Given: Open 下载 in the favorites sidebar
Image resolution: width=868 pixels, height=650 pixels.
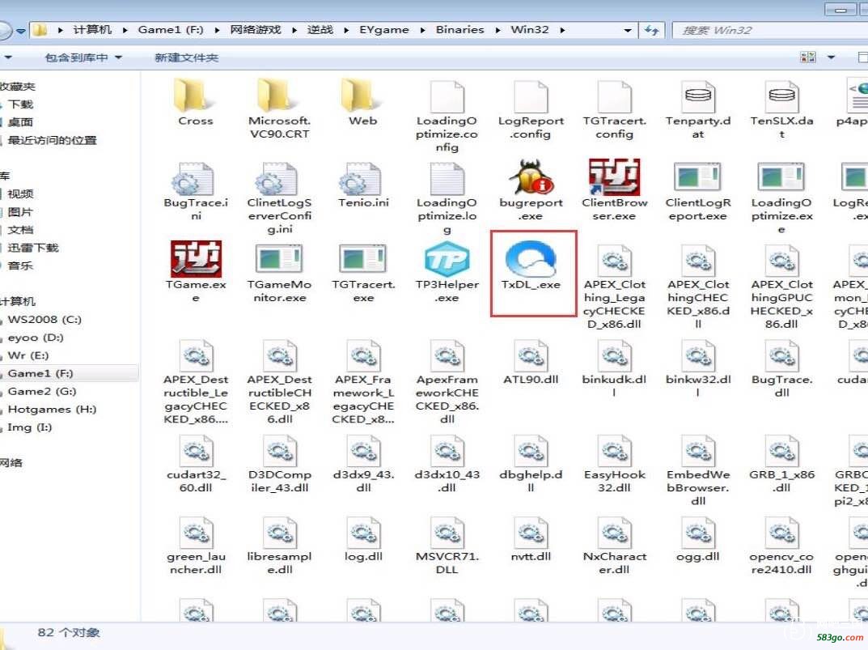Looking at the screenshot, I should tap(20, 104).
